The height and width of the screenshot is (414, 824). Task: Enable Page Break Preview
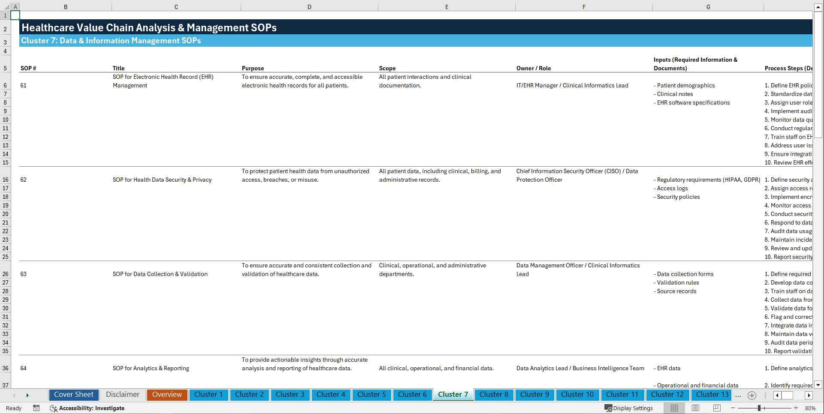[716, 408]
